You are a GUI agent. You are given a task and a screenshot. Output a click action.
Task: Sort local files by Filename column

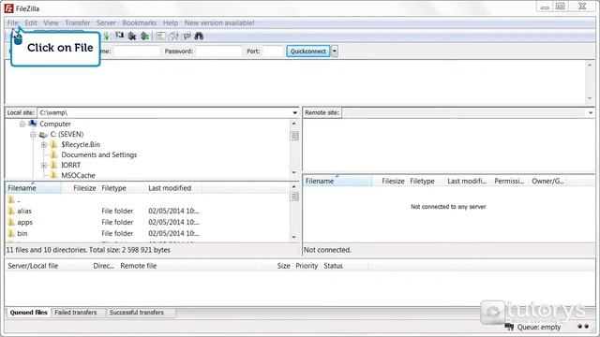[x=34, y=188]
